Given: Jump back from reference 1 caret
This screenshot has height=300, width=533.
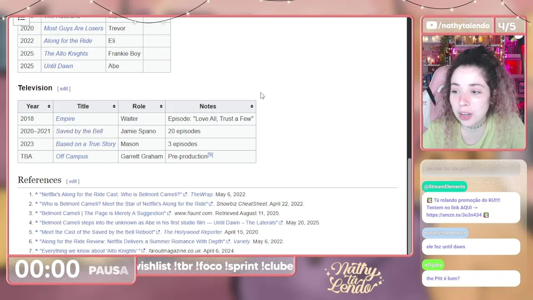Looking at the screenshot, I should (36, 194).
